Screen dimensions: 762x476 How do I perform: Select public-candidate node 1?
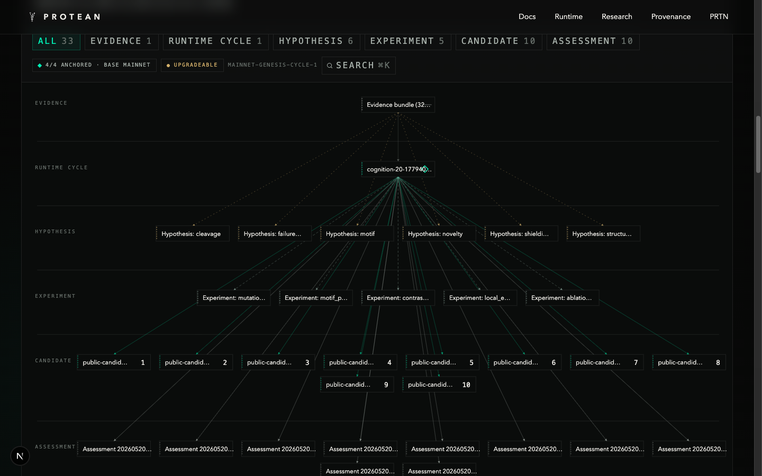coord(114,362)
